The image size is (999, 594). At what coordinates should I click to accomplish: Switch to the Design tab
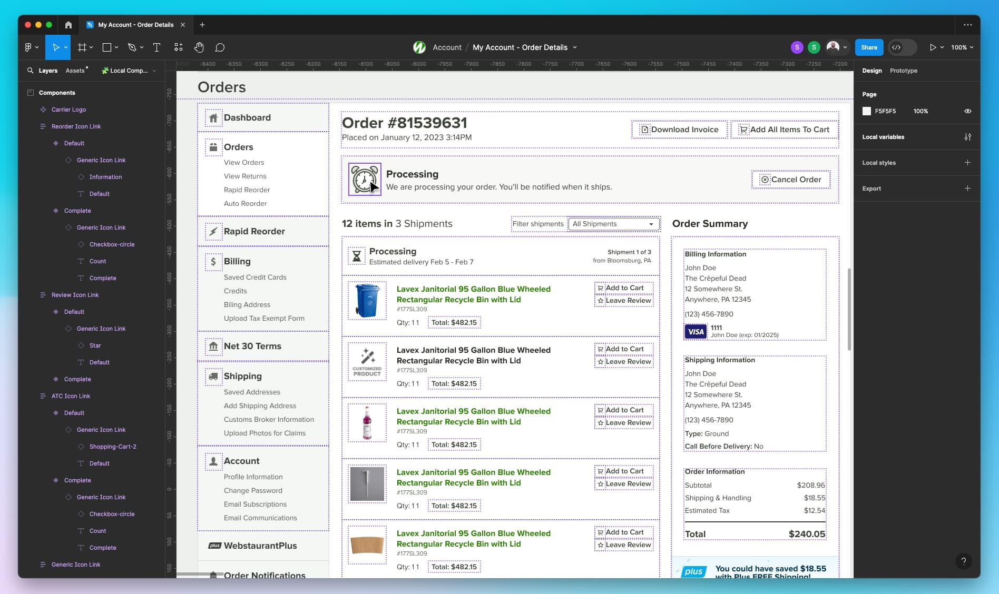[871, 71]
